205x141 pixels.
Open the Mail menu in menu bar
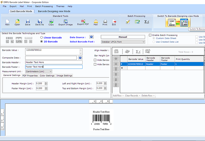22,6
